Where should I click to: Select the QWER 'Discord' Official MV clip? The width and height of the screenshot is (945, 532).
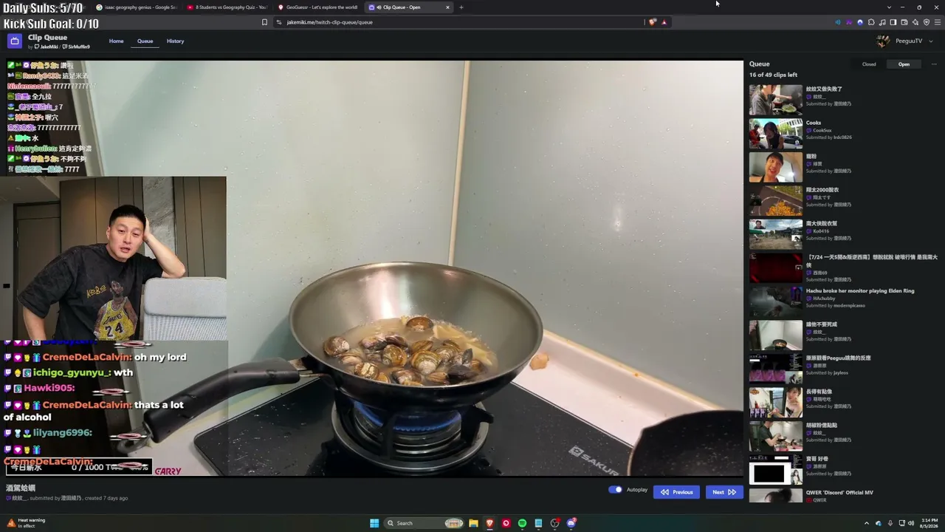pos(839,493)
